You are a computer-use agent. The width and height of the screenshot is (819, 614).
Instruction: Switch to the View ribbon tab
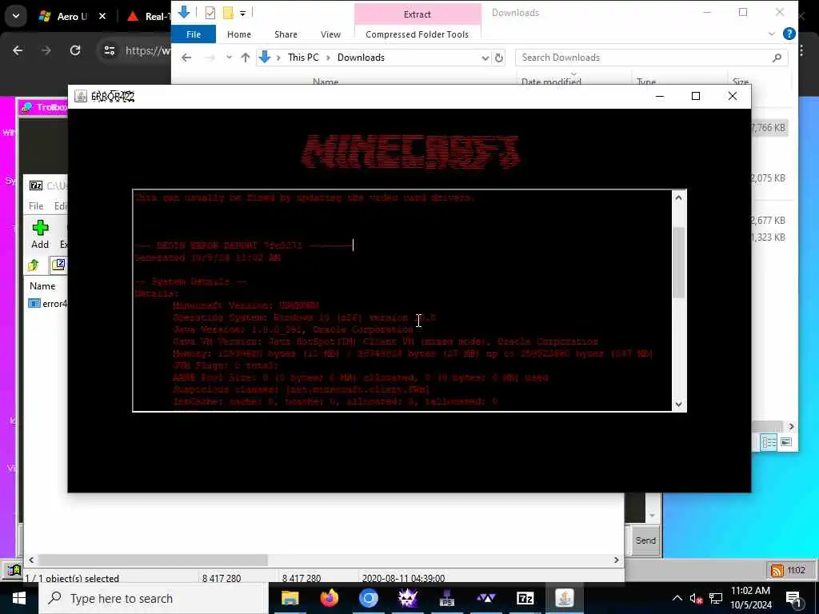point(330,34)
